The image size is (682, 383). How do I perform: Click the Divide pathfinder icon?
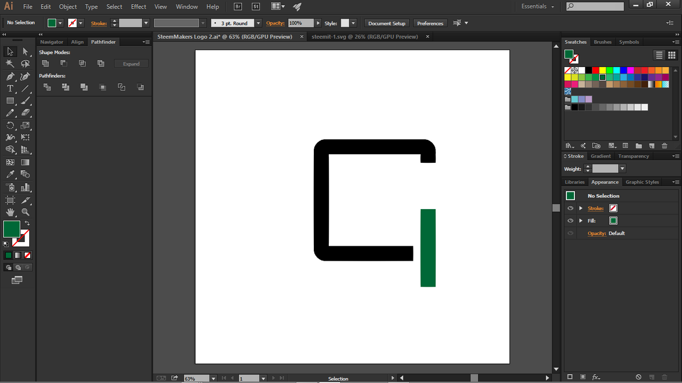[x=47, y=87]
